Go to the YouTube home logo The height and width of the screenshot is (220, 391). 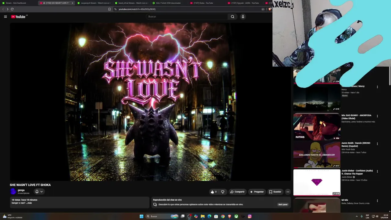18,17
